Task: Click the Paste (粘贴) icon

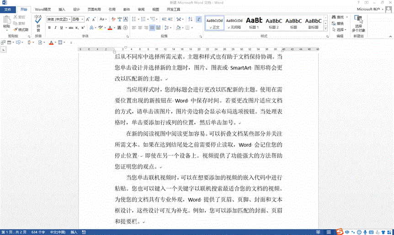Action: pos(6,21)
